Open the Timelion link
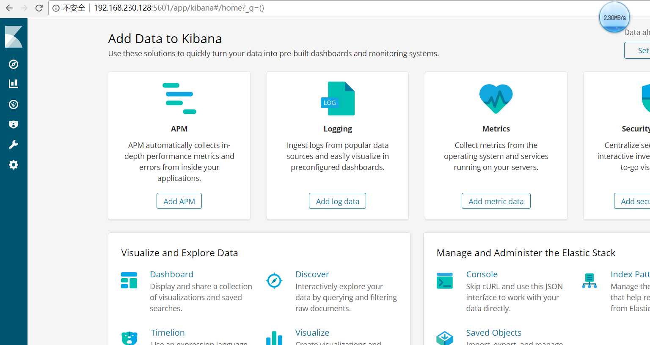 168,333
